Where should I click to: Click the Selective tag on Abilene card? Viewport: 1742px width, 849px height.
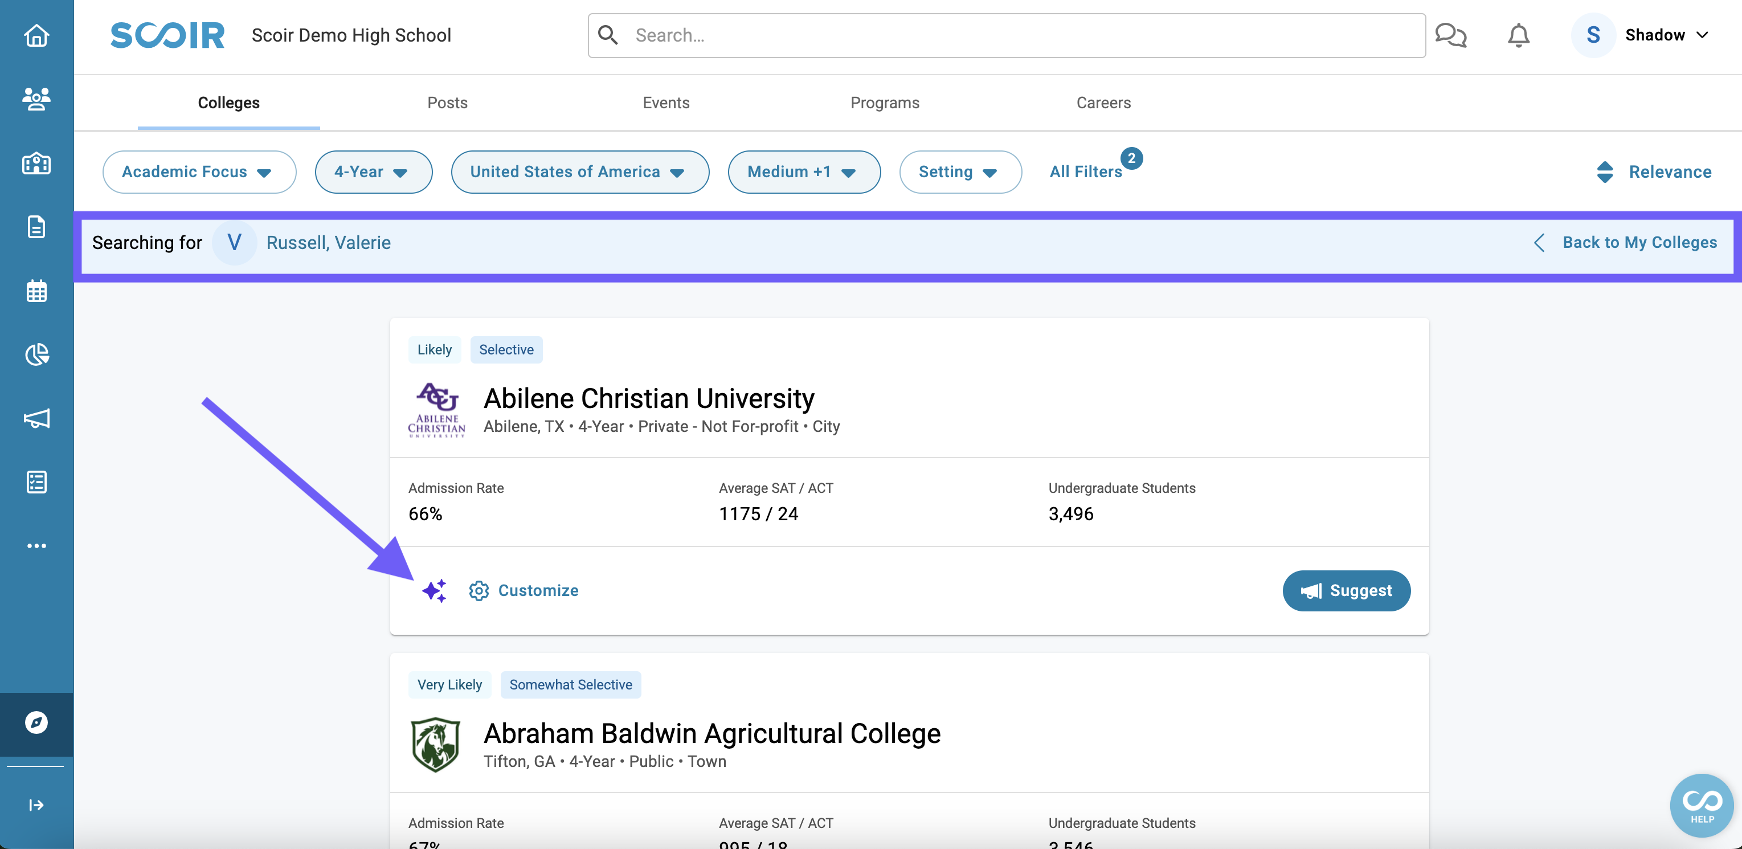coord(506,350)
